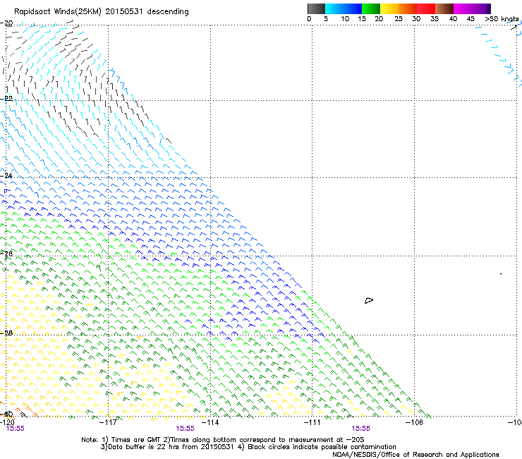Click the -108 longitude axis label
This screenshot has width=522, height=459.
click(x=415, y=422)
